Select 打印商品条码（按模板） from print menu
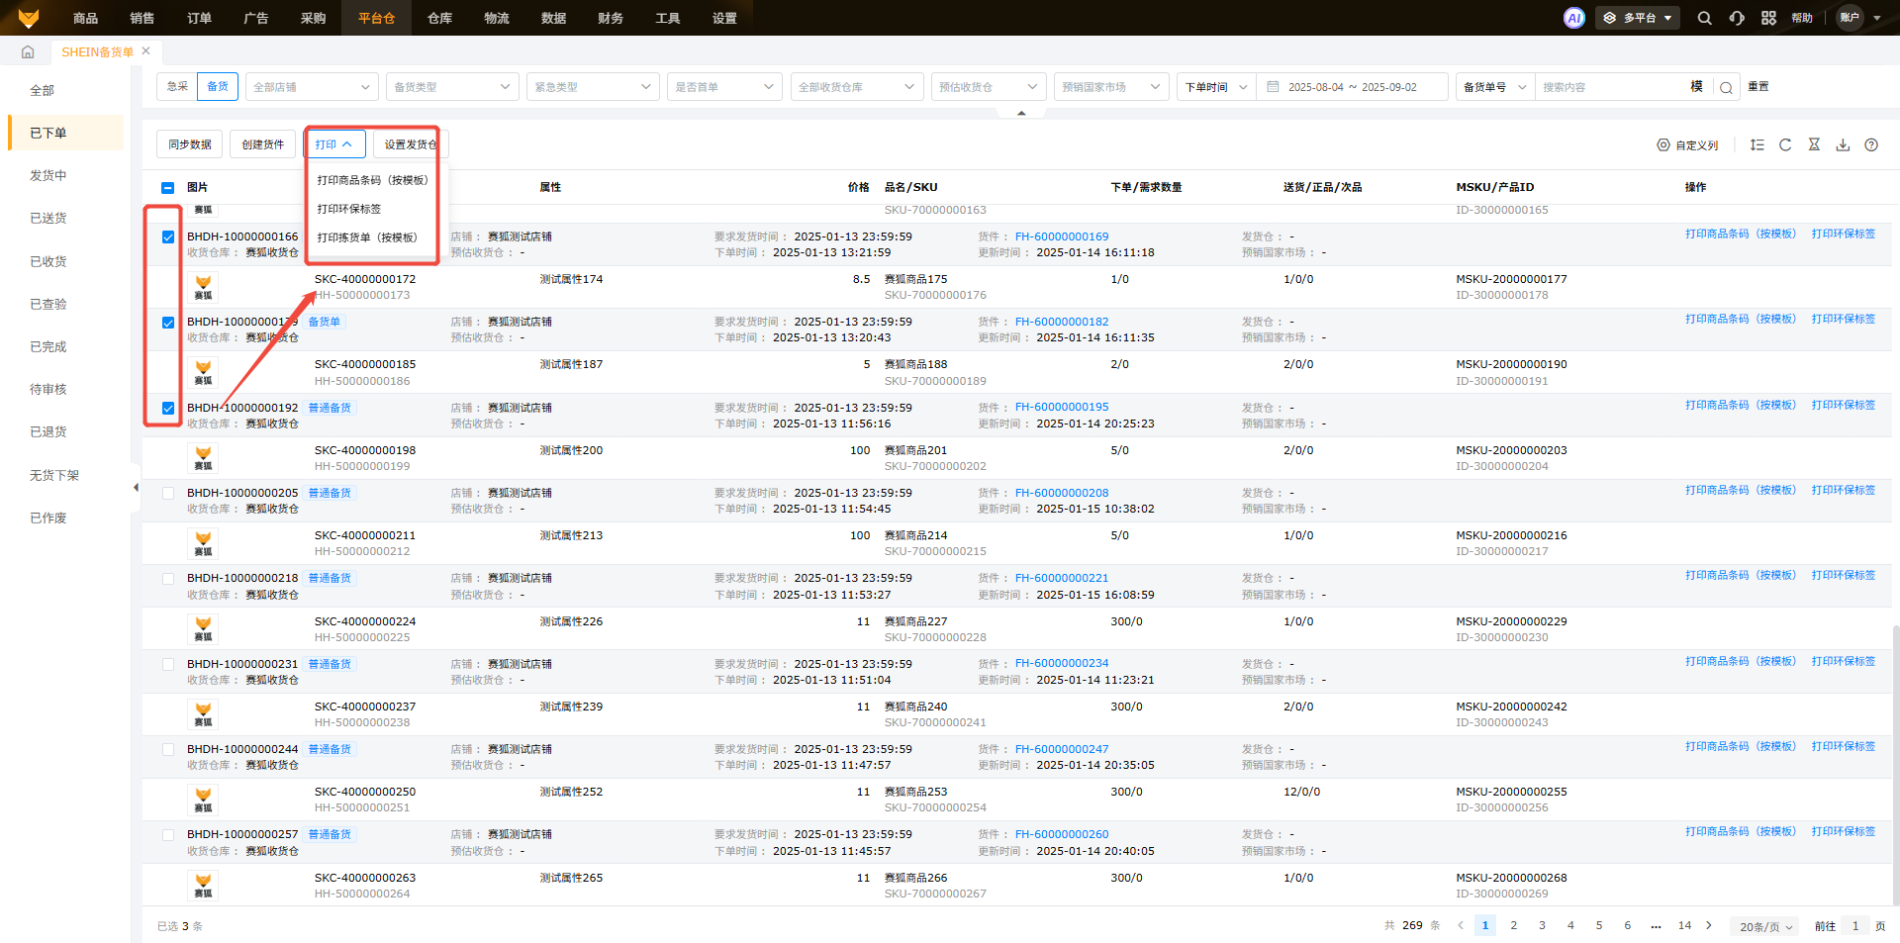 [x=373, y=180]
